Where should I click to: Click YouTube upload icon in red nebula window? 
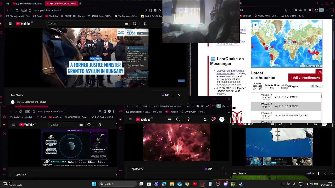point(205,119)
